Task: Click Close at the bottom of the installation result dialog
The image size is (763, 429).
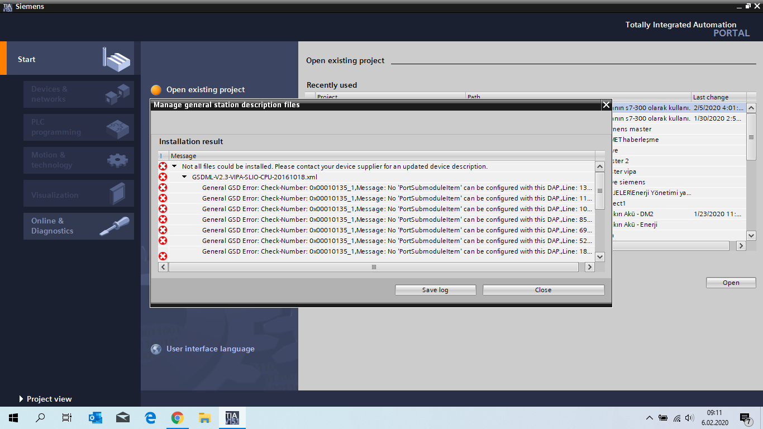Action: pyautogui.click(x=543, y=290)
